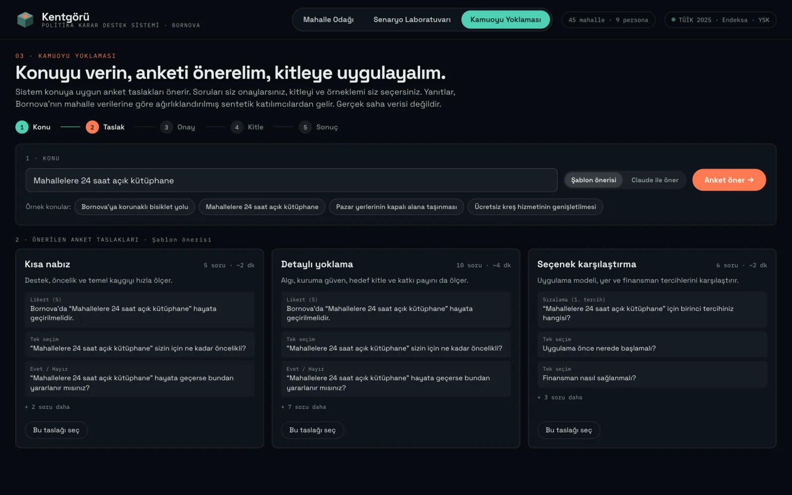The height and width of the screenshot is (495, 792).
Task: Go back to step 1 Konu
Action: (x=33, y=127)
